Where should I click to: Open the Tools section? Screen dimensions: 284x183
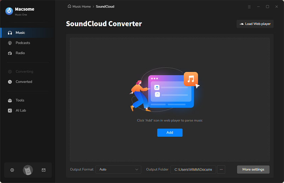pyautogui.click(x=27, y=100)
